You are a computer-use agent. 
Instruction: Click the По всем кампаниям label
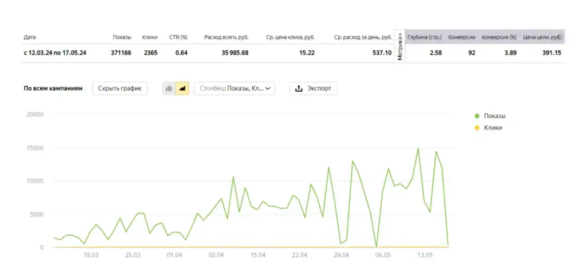53,89
